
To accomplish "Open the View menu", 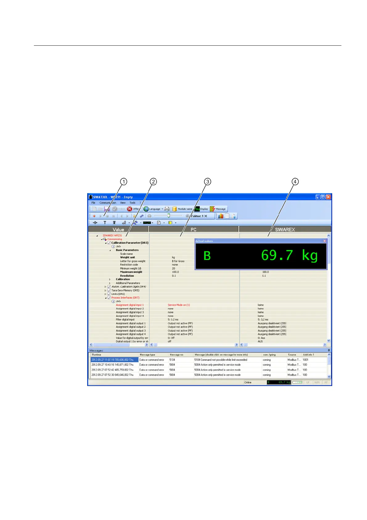I will [123, 203].
